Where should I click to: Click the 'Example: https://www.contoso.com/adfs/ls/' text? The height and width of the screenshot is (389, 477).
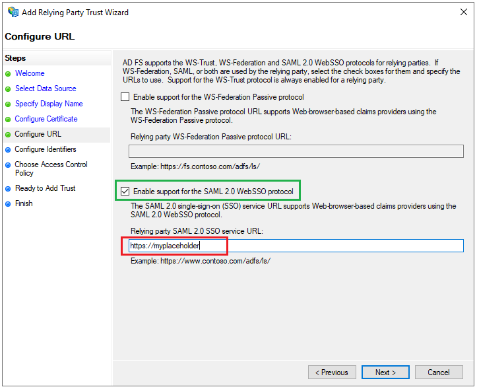tap(201, 261)
